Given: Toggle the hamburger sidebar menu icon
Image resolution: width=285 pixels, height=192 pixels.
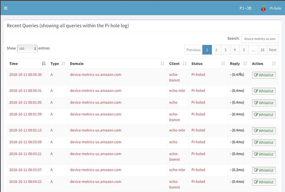Looking at the screenshot, I should [x=5, y=8].
